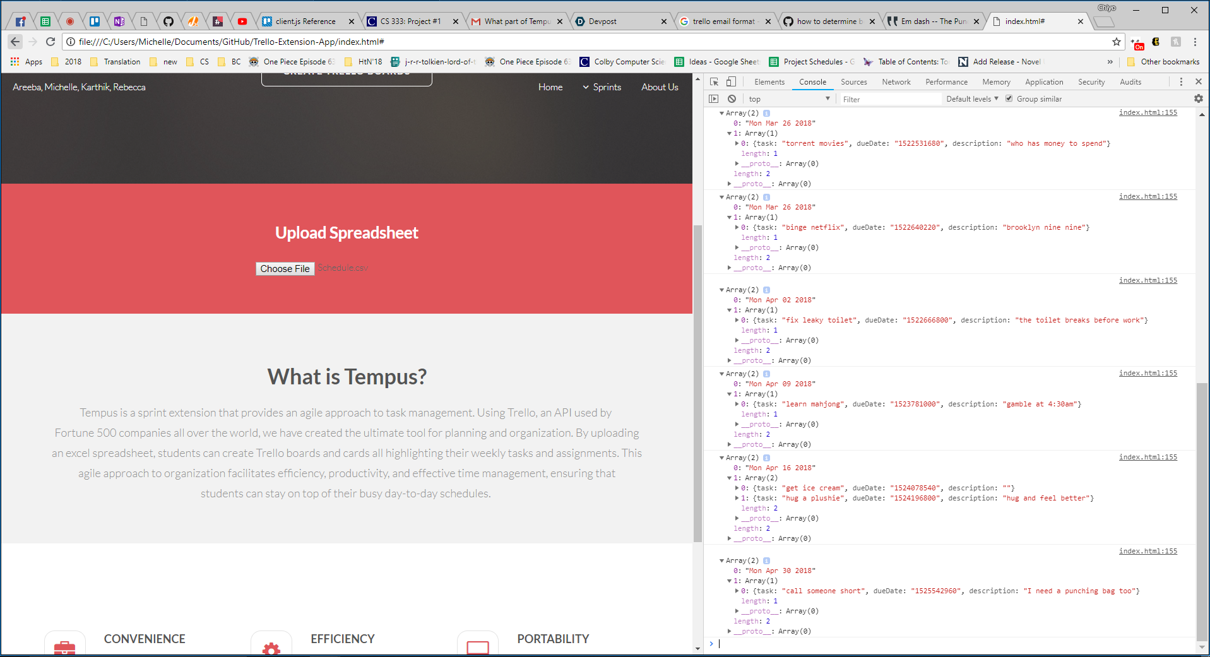Close the 'client.js Reference' tab

pyautogui.click(x=352, y=21)
